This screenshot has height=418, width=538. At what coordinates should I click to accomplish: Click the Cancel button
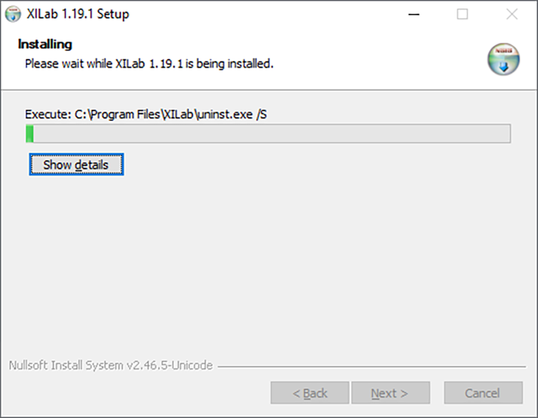pos(483,393)
